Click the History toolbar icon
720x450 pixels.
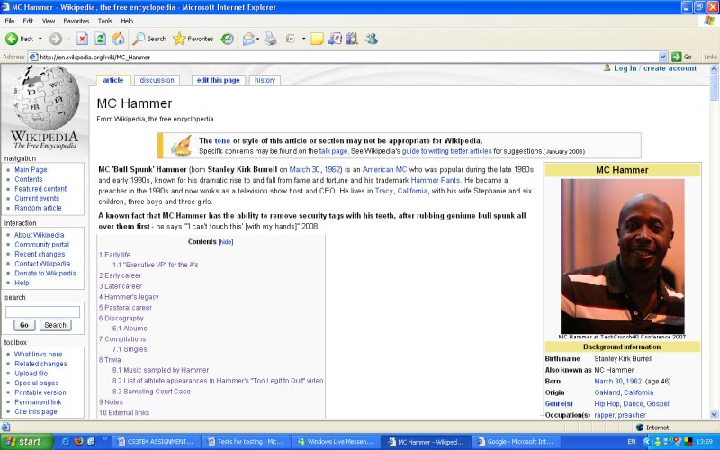[x=227, y=39]
